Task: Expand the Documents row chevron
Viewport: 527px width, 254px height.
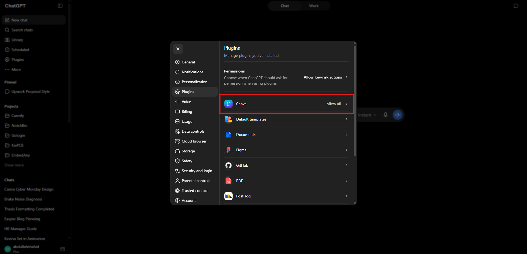Action: click(346, 135)
